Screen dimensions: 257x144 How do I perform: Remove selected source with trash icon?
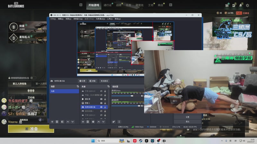pos(88,122)
